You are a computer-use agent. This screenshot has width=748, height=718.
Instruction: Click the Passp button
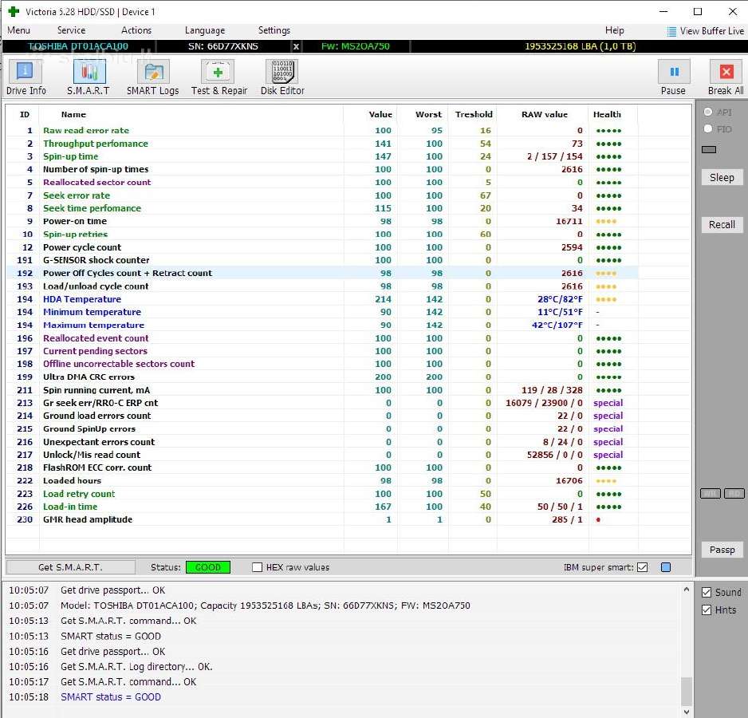pyautogui.click(x=722, y=550)
